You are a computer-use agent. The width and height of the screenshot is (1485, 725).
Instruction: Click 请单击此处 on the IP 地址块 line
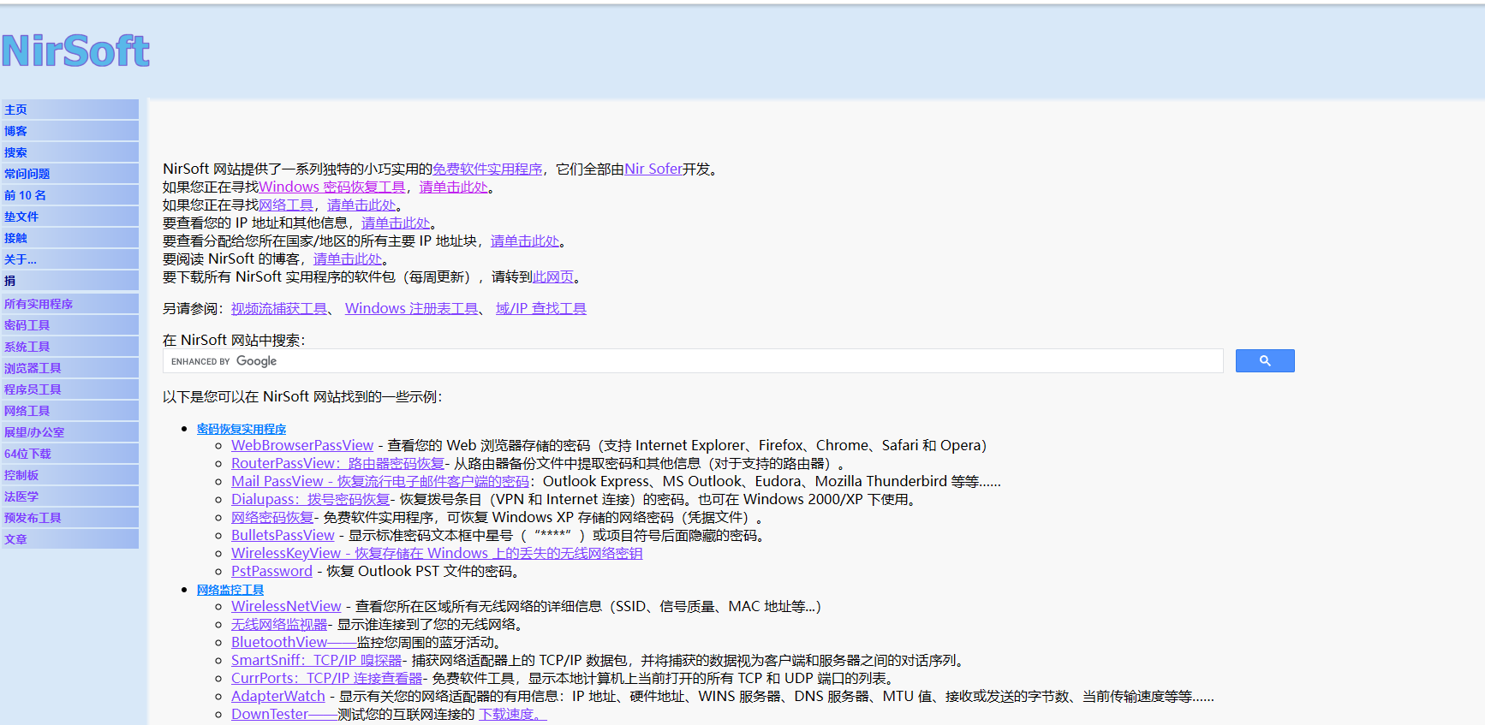point(525,241)
